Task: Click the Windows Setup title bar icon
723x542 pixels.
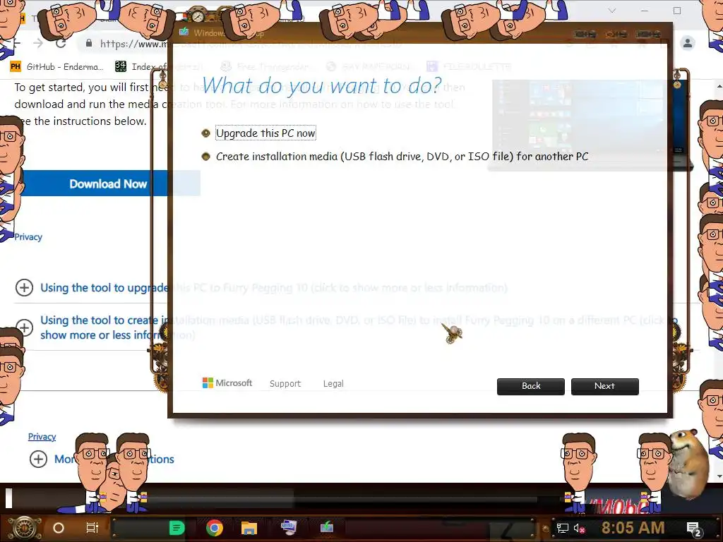Action: coord(184,32)
